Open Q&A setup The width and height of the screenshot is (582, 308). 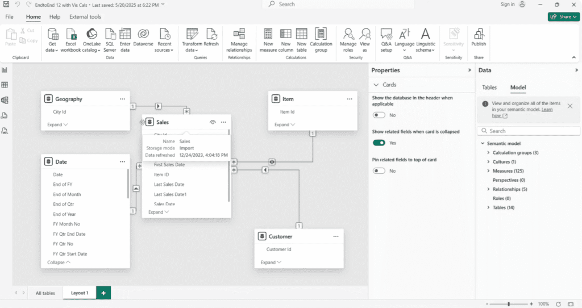tap(386, 40)
